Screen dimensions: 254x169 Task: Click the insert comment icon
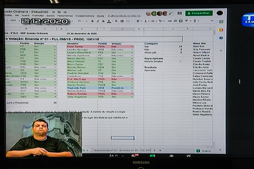pyautogui.click(x=175, y=21)
